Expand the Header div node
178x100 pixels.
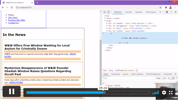pos(107,23)
